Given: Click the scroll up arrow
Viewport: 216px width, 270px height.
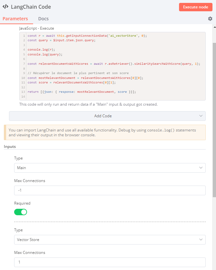Looking at the screenshot, I should point(215,27).
